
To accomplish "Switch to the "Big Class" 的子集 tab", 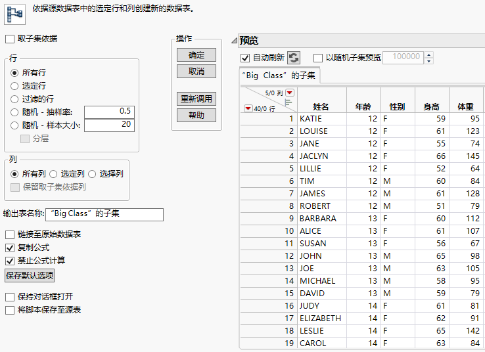I will [x=279, y=76].
